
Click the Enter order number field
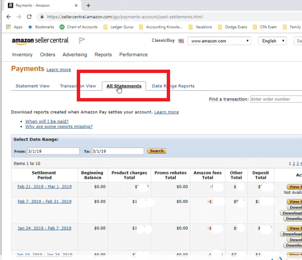coord(276,99)
